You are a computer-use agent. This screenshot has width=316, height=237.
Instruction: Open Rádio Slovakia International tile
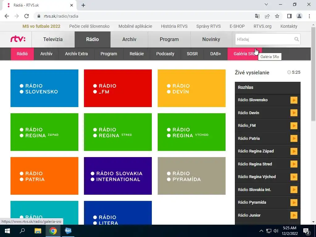[x=118, y=176]
